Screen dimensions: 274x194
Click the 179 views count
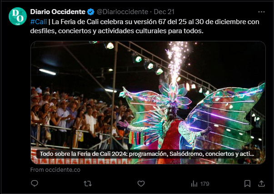204,184
